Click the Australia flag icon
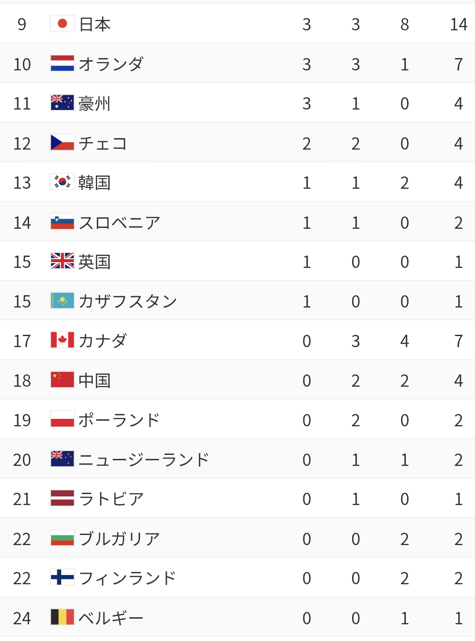 coord(62,103)
